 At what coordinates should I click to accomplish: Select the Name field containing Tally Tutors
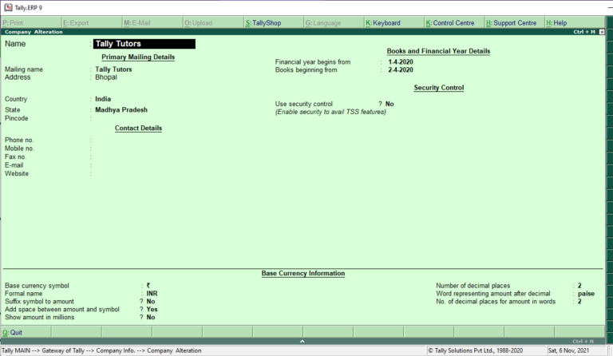click(144, 44)
